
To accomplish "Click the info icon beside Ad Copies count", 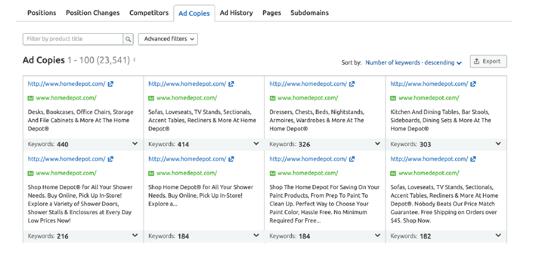I will [135, 60].
